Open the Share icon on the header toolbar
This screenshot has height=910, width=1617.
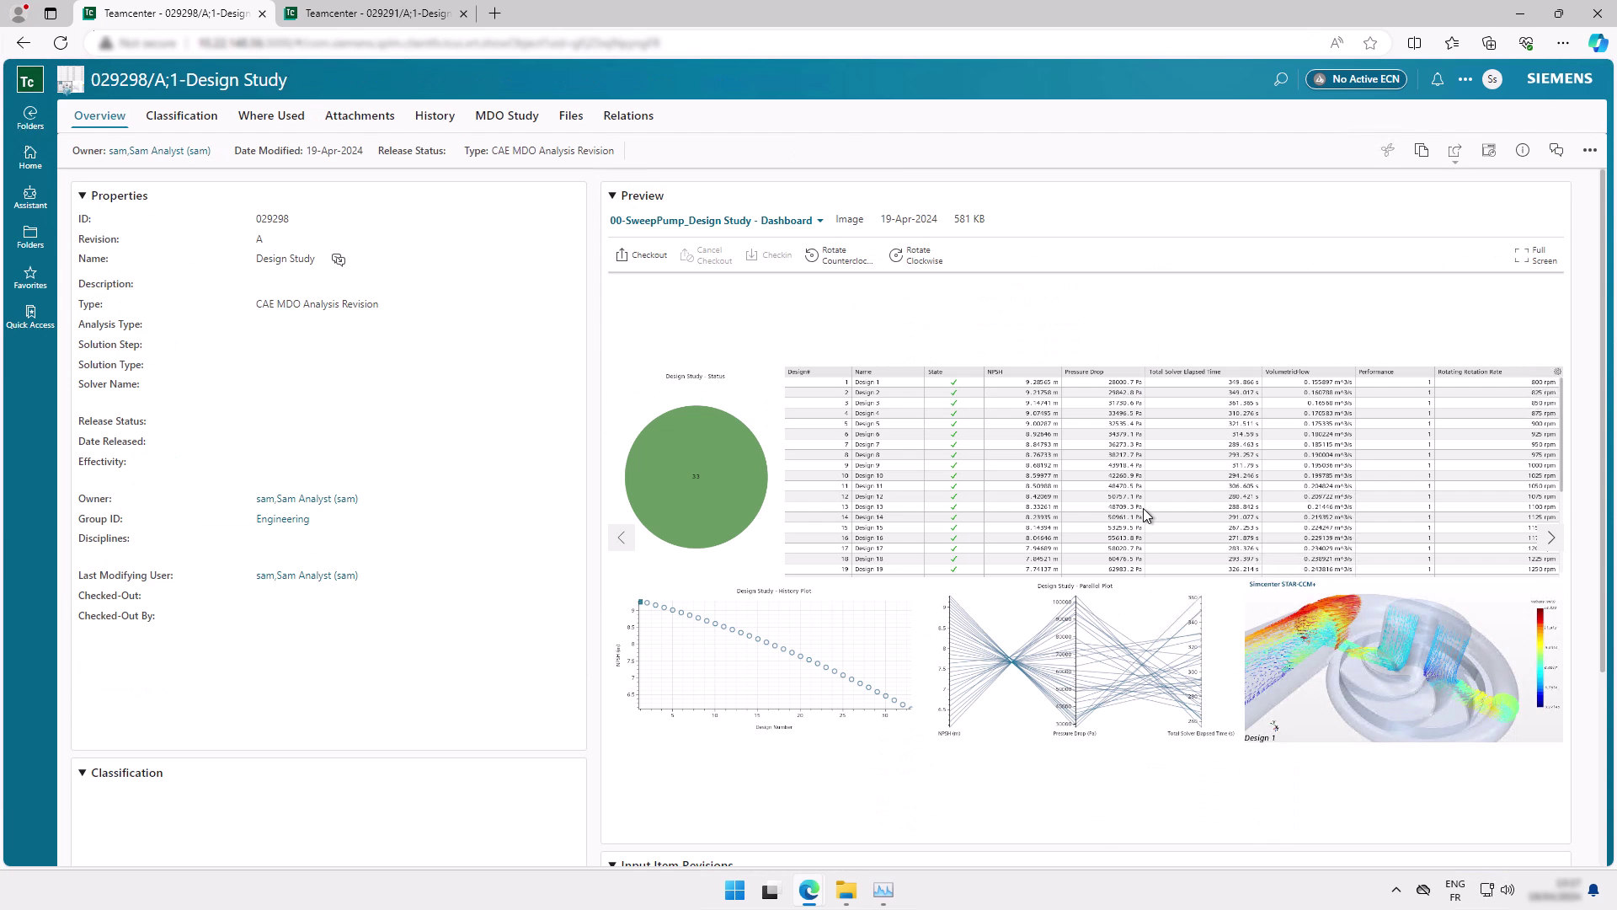point(1454,150)
